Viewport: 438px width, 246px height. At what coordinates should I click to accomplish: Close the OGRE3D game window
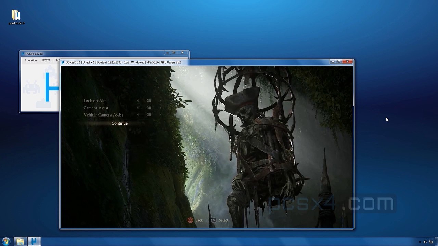click(347, 61)
